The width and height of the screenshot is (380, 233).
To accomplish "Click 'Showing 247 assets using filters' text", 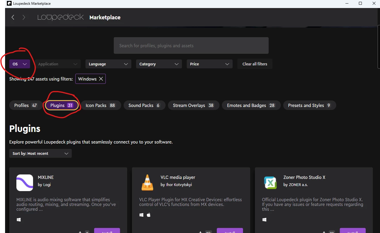I will click(x=41, y=79).
